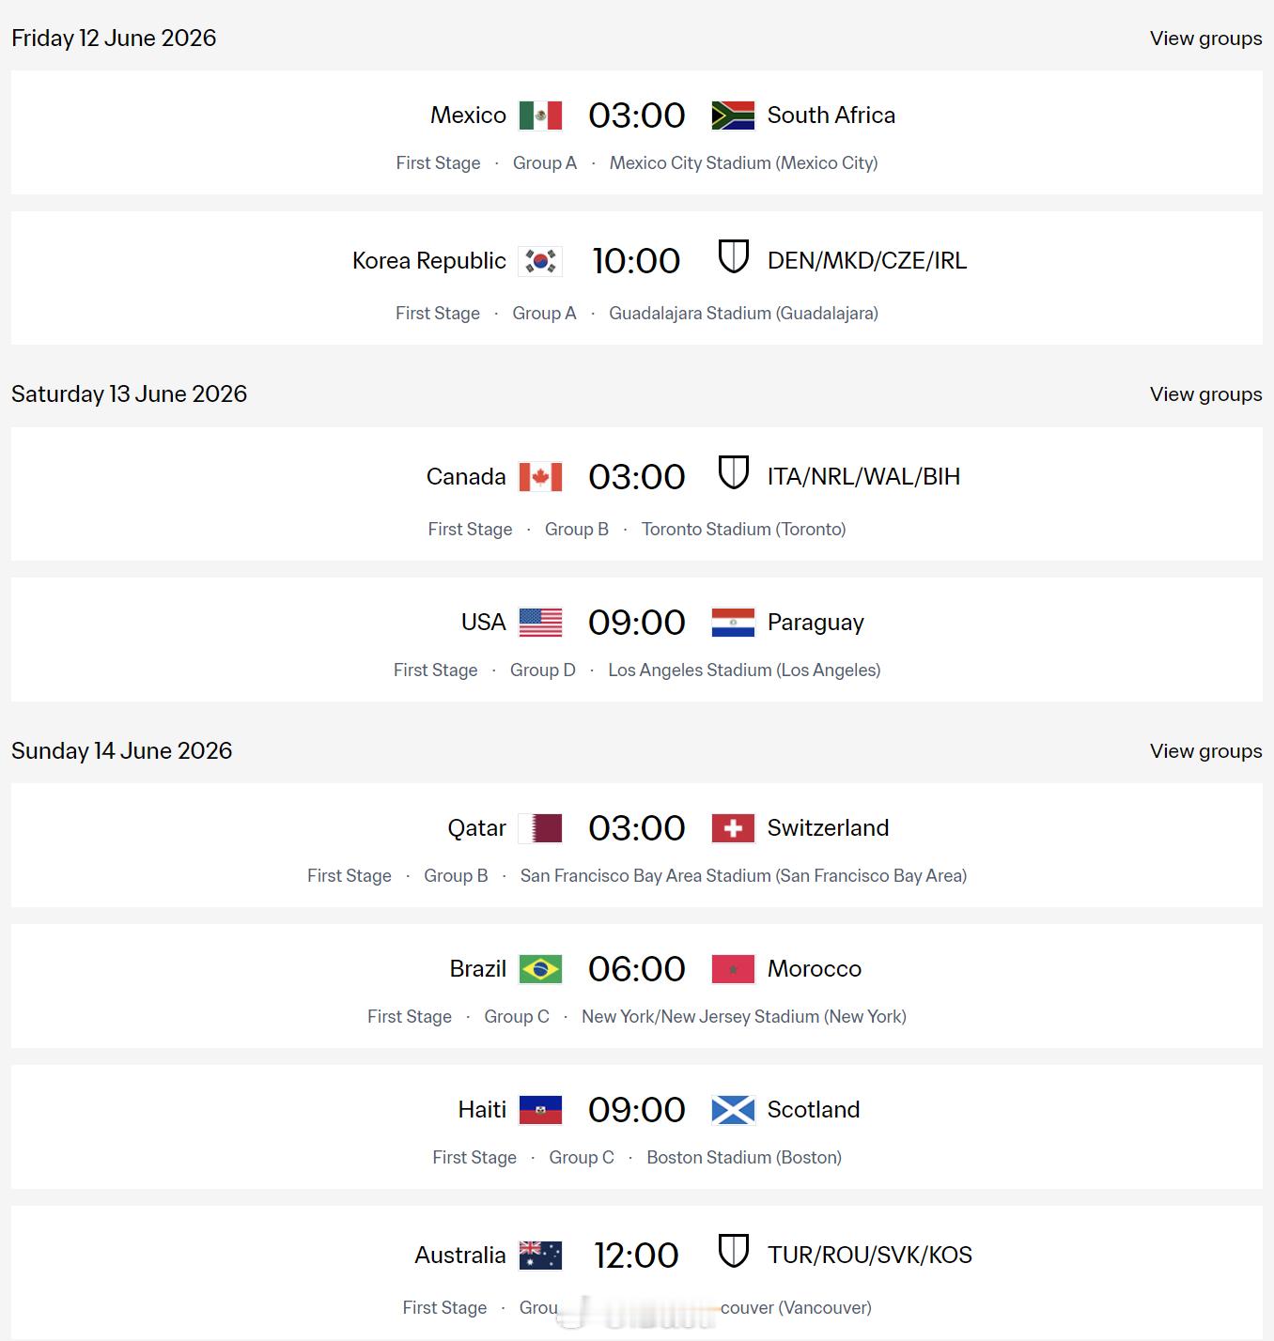Image resolution: width=1274 pixels, height=1341 pixels.
Task: Click the Qatar flag icon
Action: [540, 828]
